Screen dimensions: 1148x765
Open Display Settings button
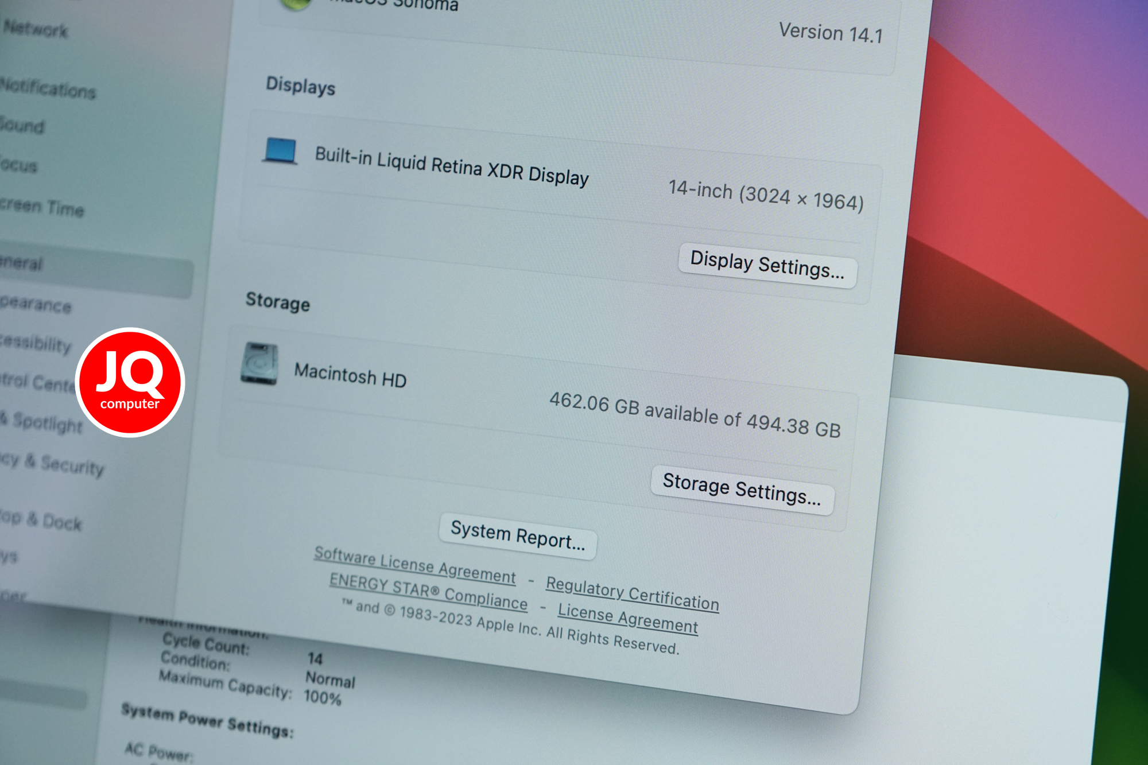[x=767, y=265]
